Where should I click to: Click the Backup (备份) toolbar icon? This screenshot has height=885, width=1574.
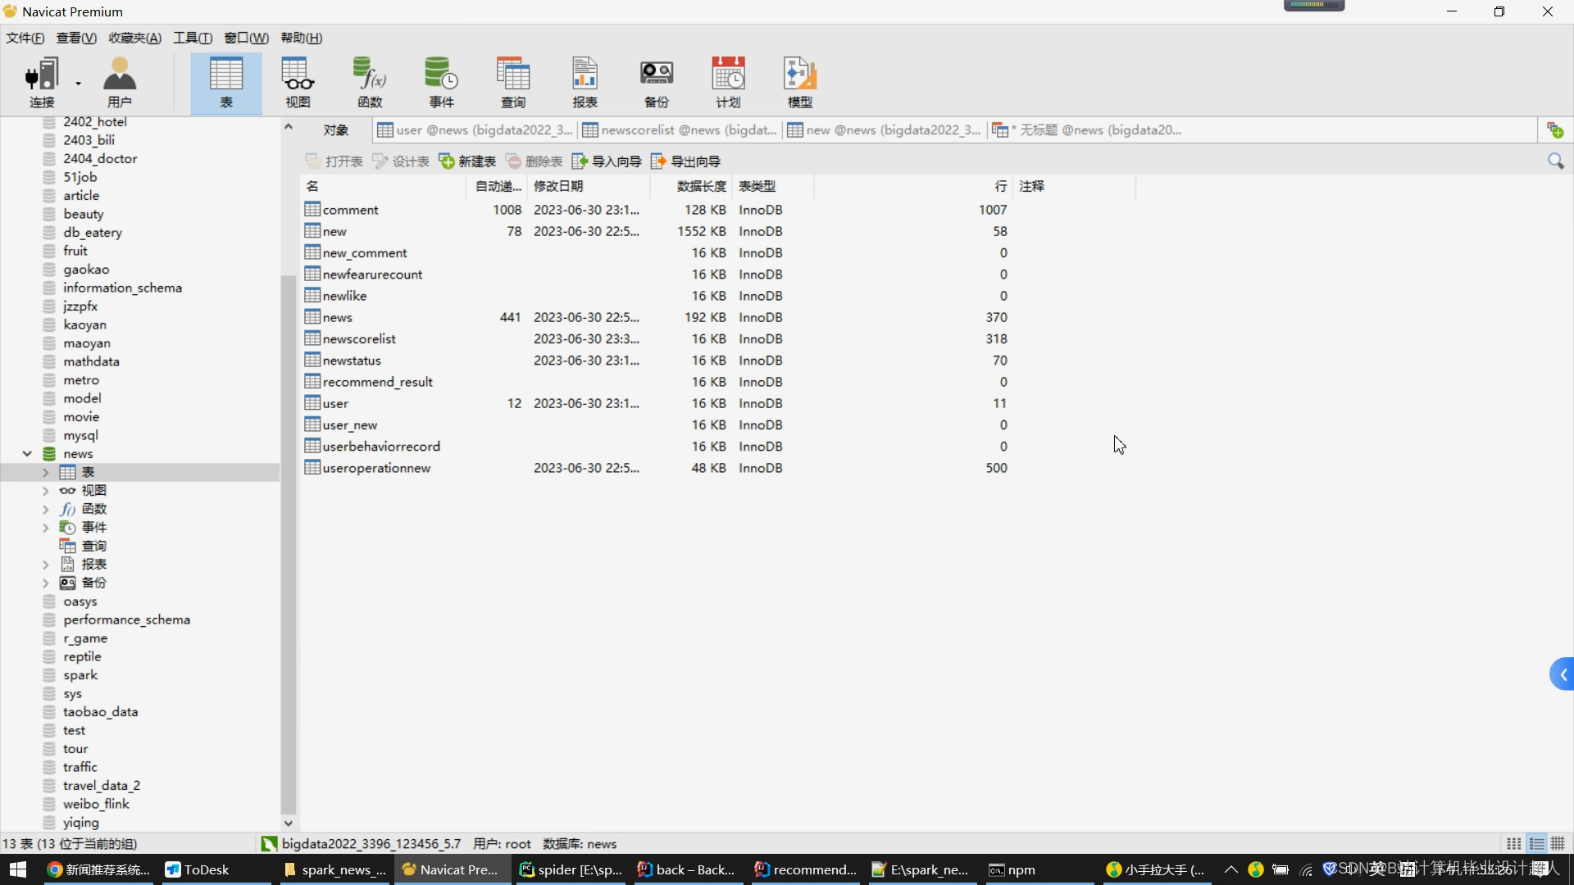click(x=656, y=82)
